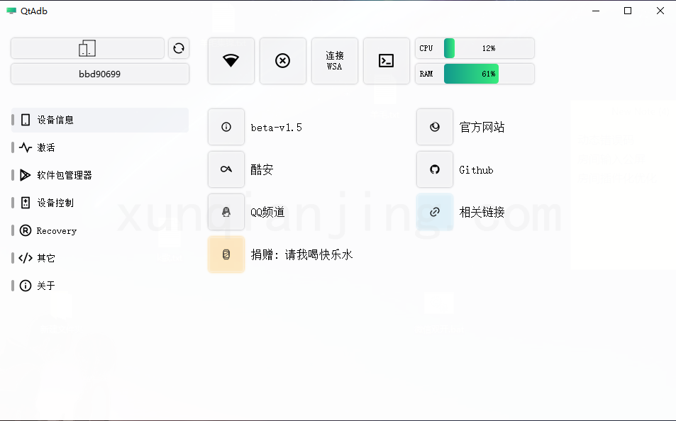
Task: Switch to the 软件包管理器 section
Action: (99, 175)
